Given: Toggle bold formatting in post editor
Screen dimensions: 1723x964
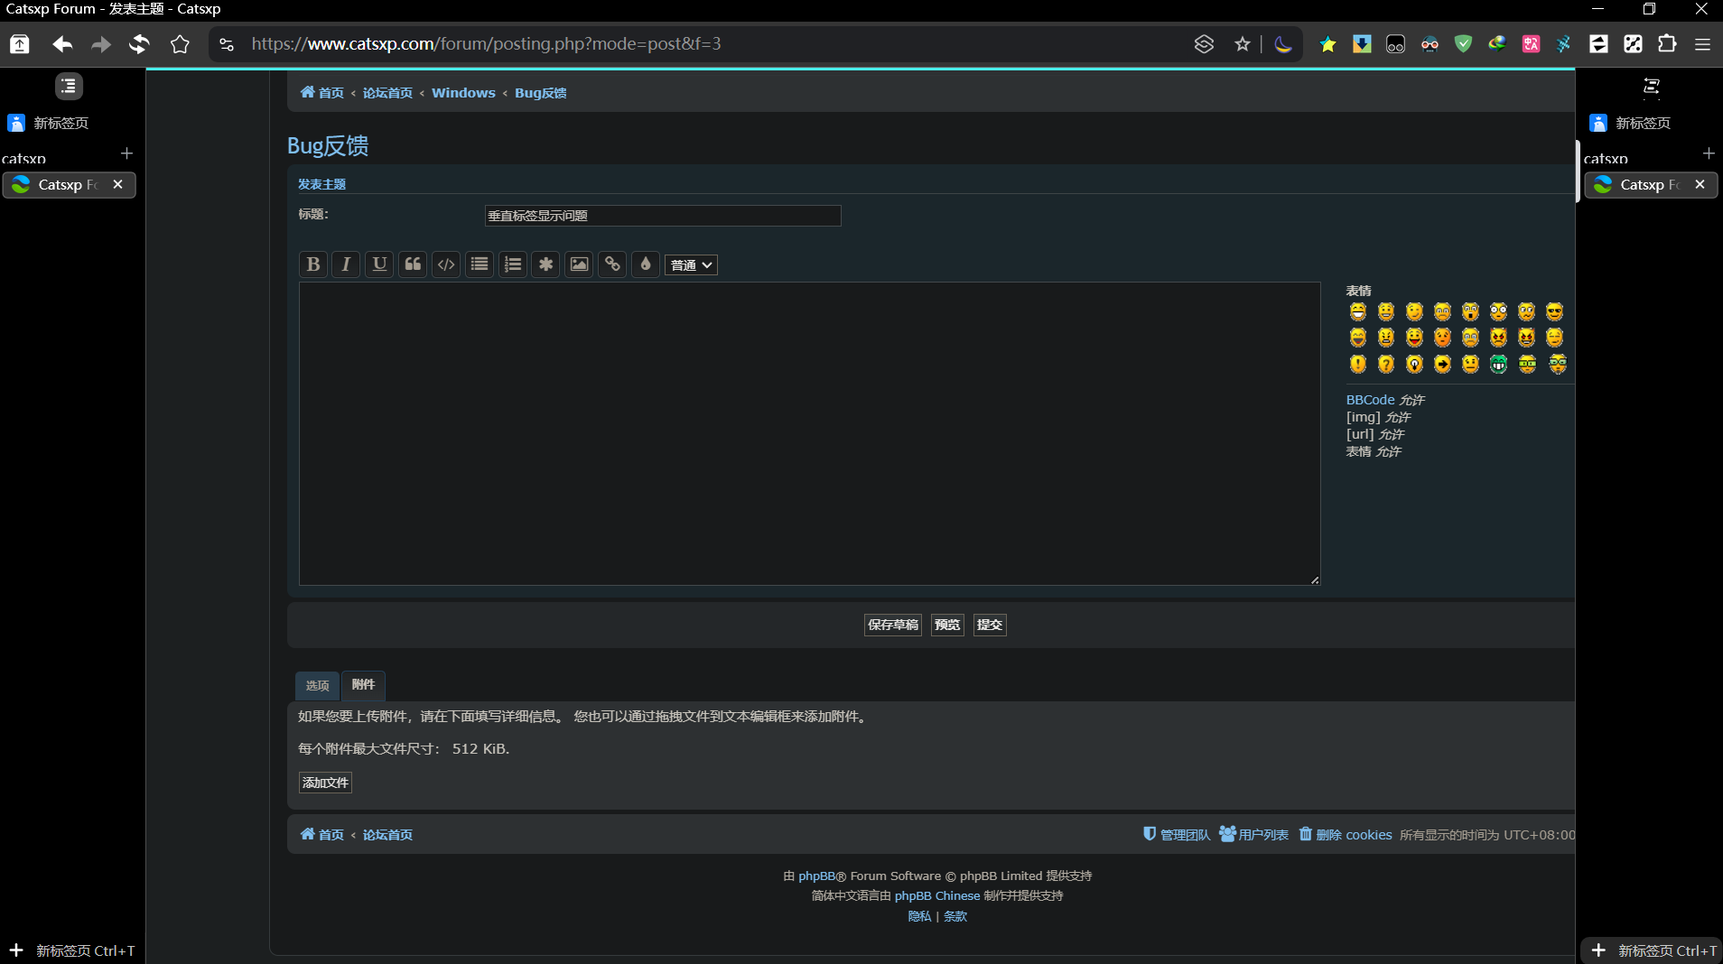Looking at the screenshot, I should (313, 264).
